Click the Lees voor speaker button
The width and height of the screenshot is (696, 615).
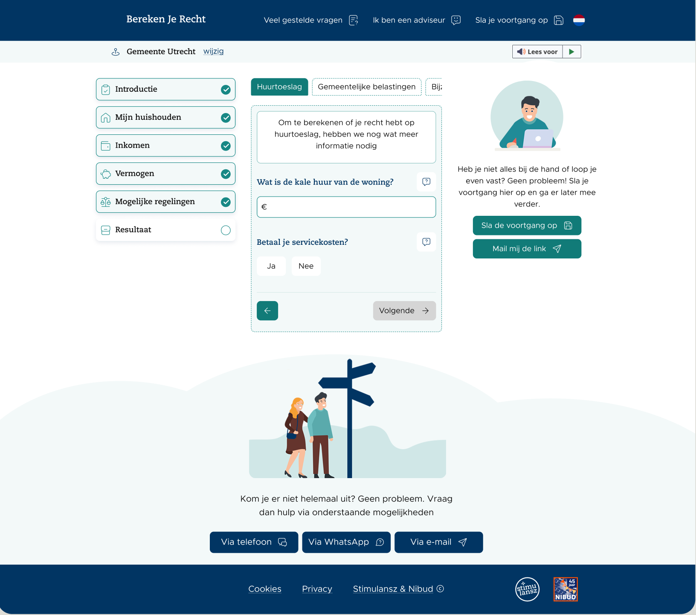click(537, 52)
